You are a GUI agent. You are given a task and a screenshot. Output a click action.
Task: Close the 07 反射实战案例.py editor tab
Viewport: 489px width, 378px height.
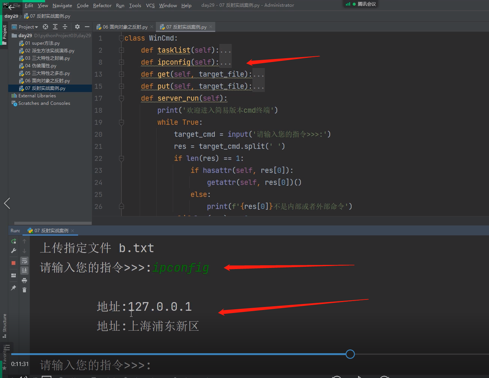pyautogui.click(x=211, y=27)
